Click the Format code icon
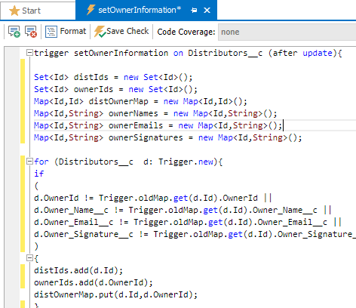This screenshot has height=308, width=356. (x=51, y=32)
